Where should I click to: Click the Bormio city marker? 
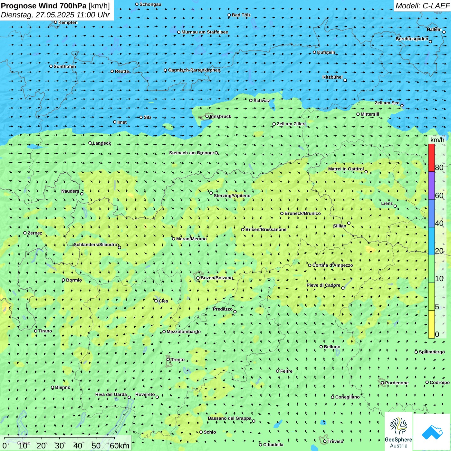point(63,280)
